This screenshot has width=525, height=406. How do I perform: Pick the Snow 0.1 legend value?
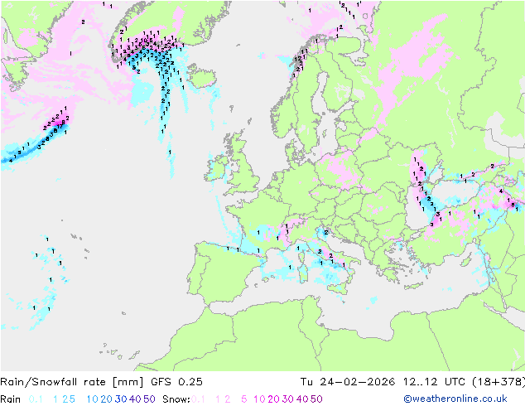coord(198,399)
